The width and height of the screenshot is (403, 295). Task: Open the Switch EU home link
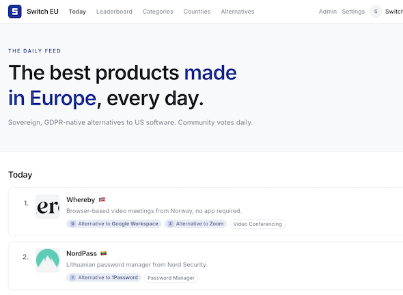[x=42, y=12]
